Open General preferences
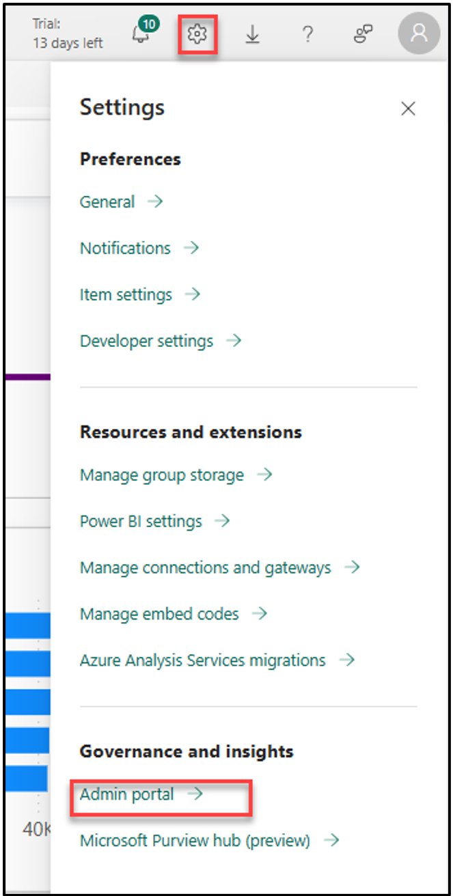The image size is (453, 896). 121,202
